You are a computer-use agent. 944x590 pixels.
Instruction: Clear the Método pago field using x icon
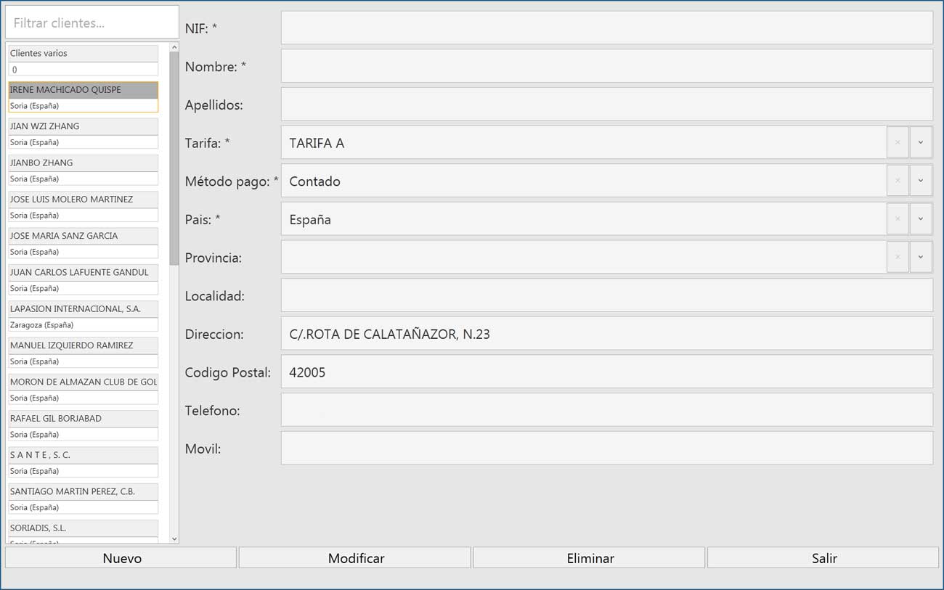898,181
